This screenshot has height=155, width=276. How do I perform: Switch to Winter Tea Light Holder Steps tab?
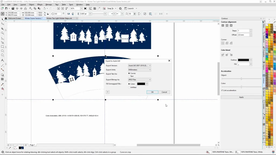point(59,18)
